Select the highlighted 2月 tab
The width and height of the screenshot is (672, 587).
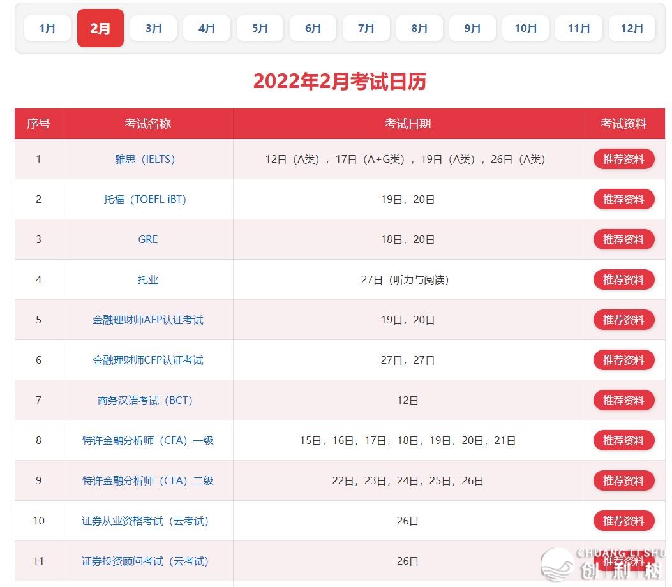100,28
